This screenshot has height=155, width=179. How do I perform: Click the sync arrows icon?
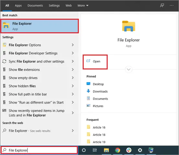click(4, 61)
